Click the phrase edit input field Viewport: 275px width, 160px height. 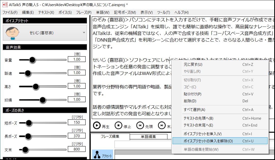click(143, 144)
